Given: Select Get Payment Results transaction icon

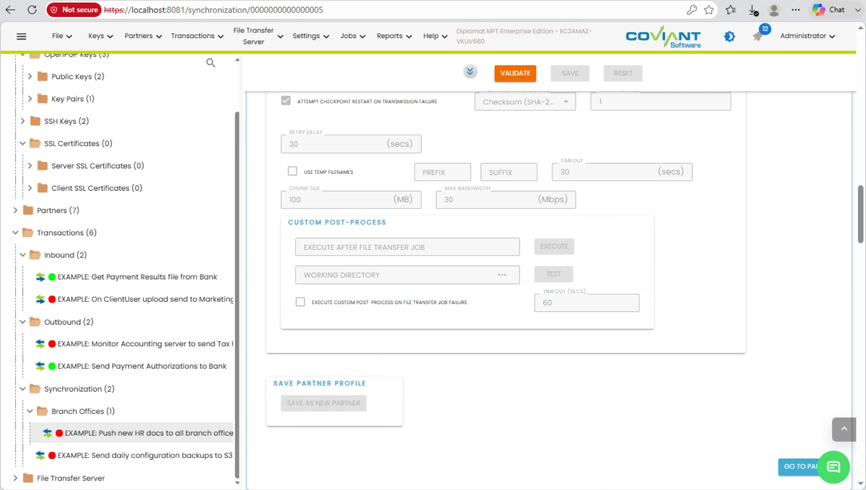Looking at the screenshot, I should coord(40,277).
